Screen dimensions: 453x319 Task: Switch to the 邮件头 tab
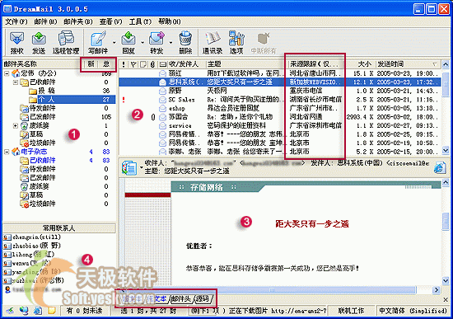point(181,298)
